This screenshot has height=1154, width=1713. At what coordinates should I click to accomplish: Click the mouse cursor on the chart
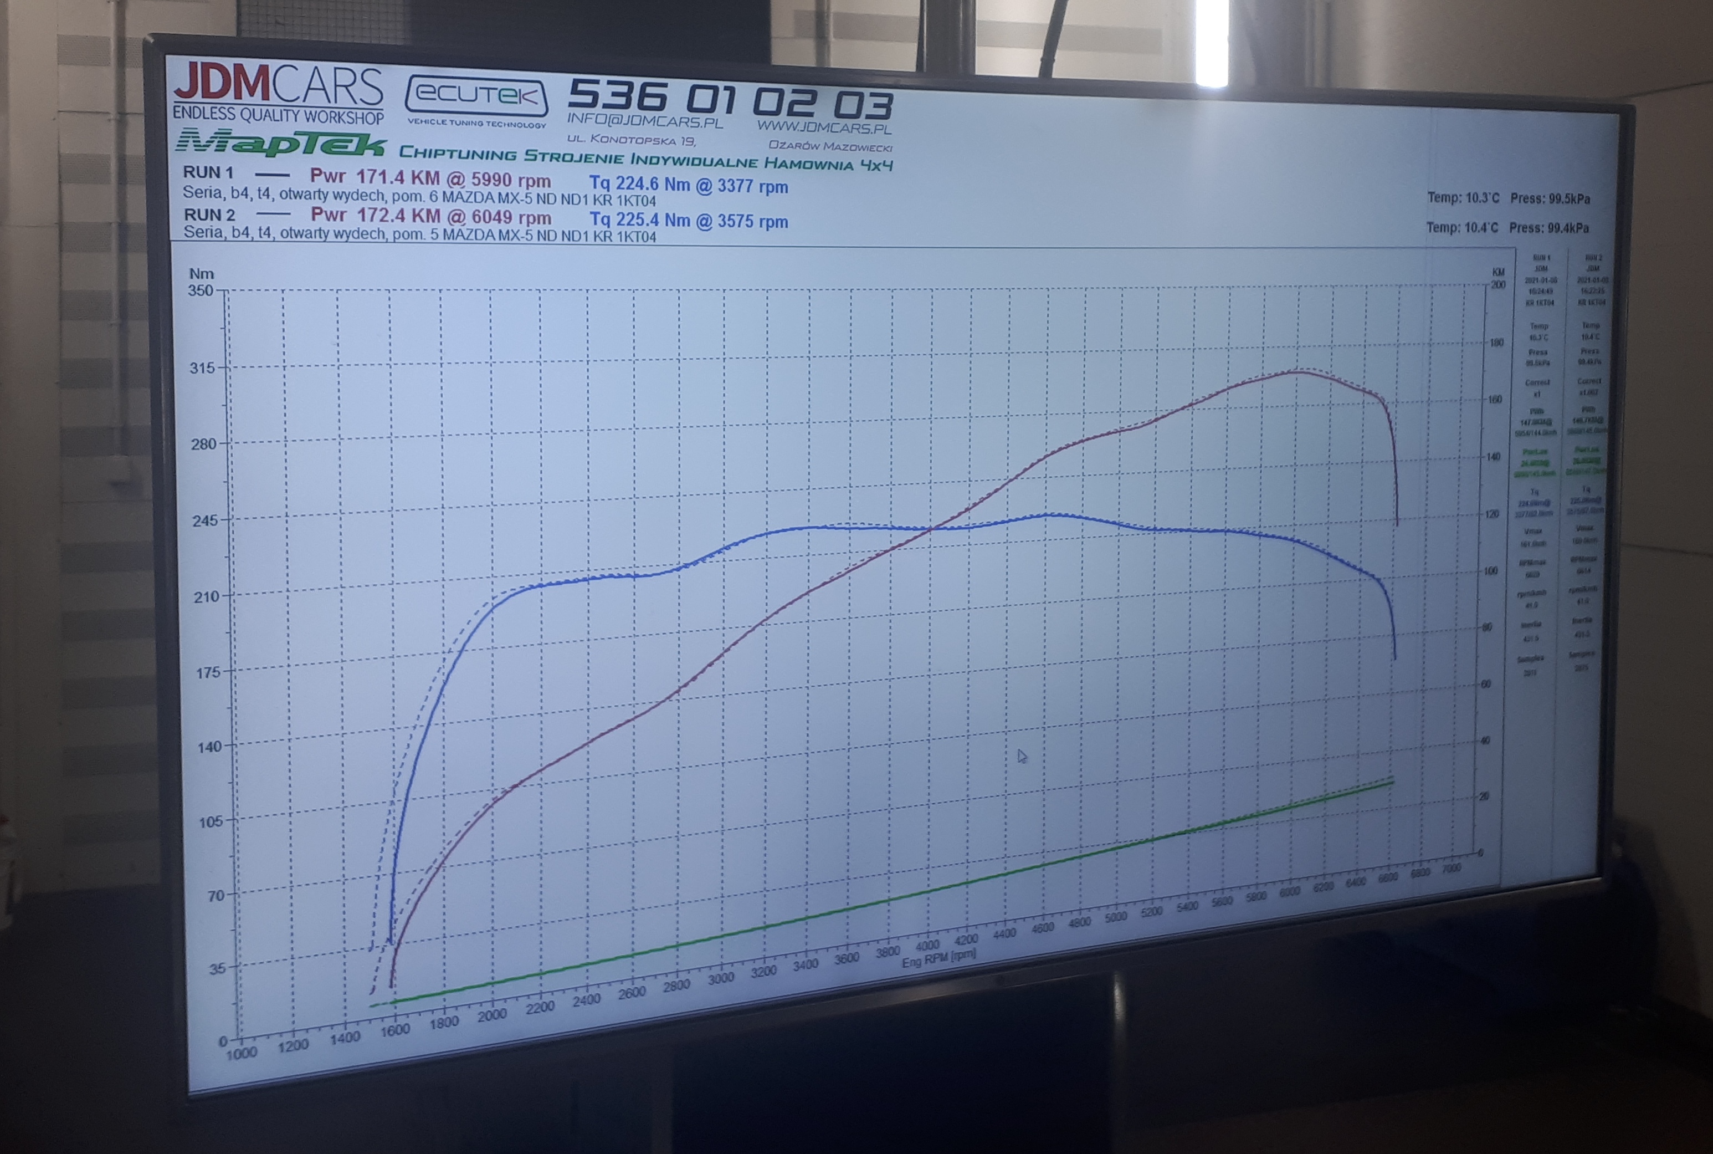(1022, 756)
